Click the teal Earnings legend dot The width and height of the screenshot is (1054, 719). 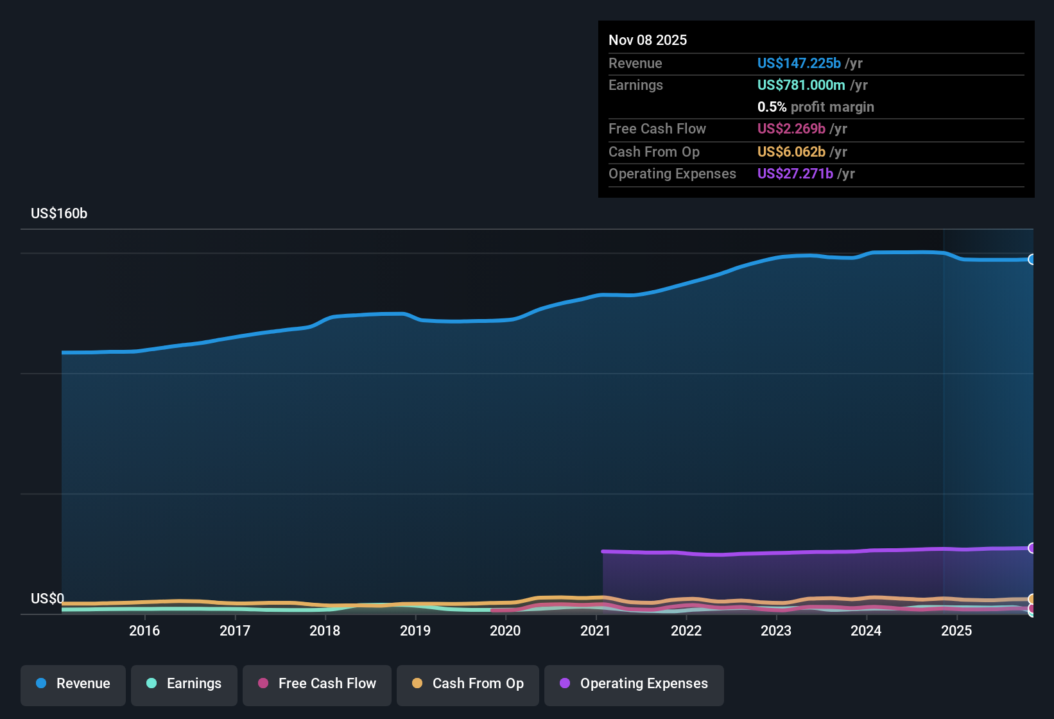[x=152, y=684]
